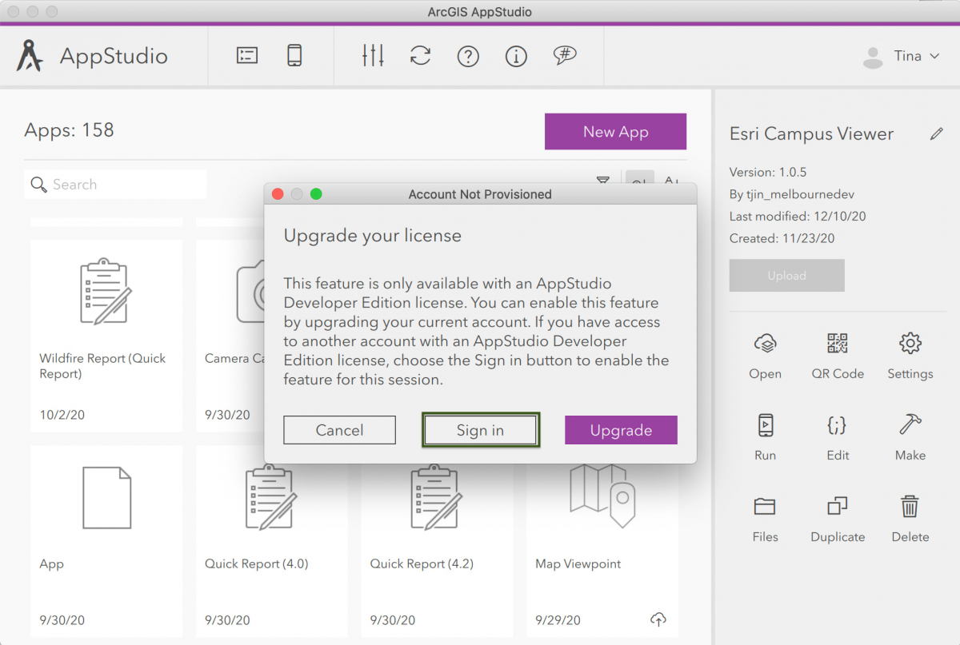Screen dimensions: 960x645
Task: Select the blank App card
Action: point(106,541)
